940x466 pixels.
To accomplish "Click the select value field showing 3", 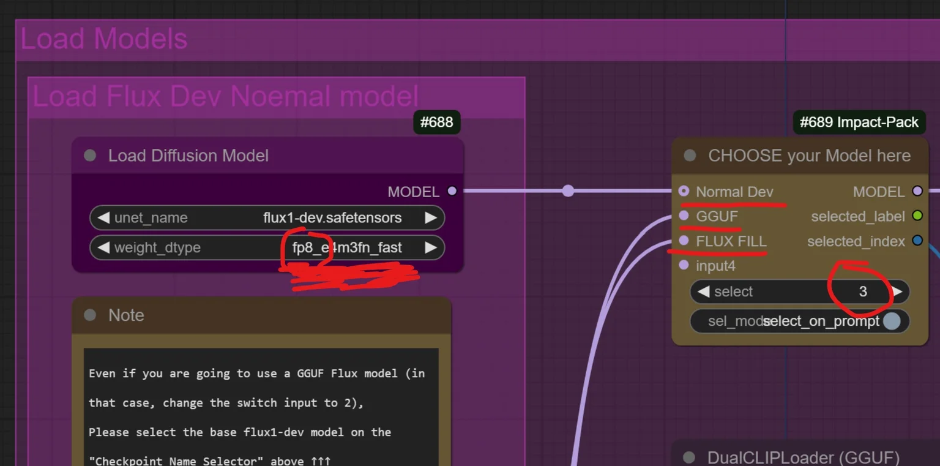I will tap(800, 291).
